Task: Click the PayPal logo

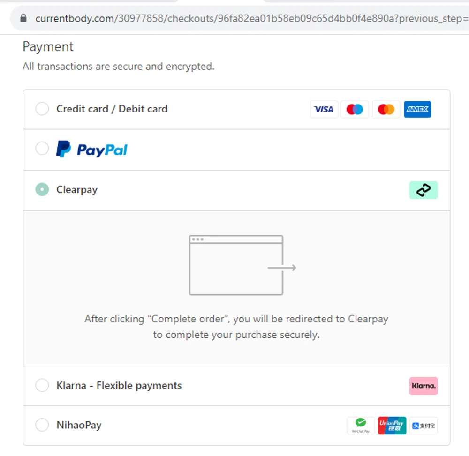Action: tap(91, 149)
